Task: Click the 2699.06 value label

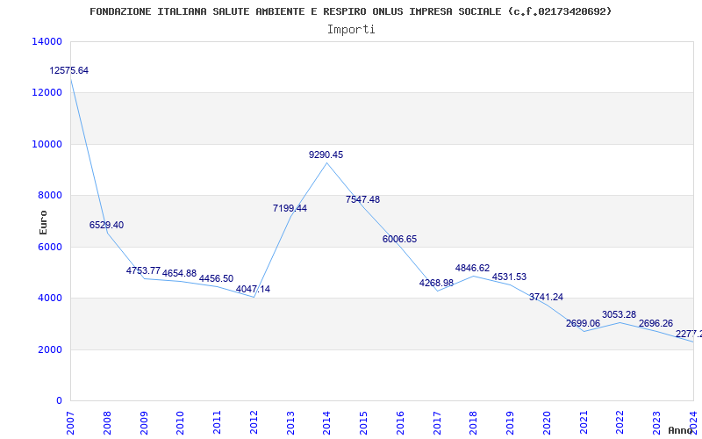Action: 583,323
